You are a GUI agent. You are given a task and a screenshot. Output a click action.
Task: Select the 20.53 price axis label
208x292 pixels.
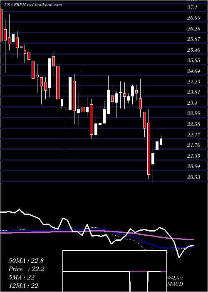click(194, 177)
